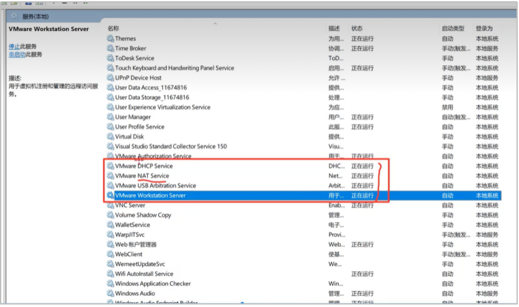
Task: Click 重启动 link to restart the service
Action: point(17,55)
